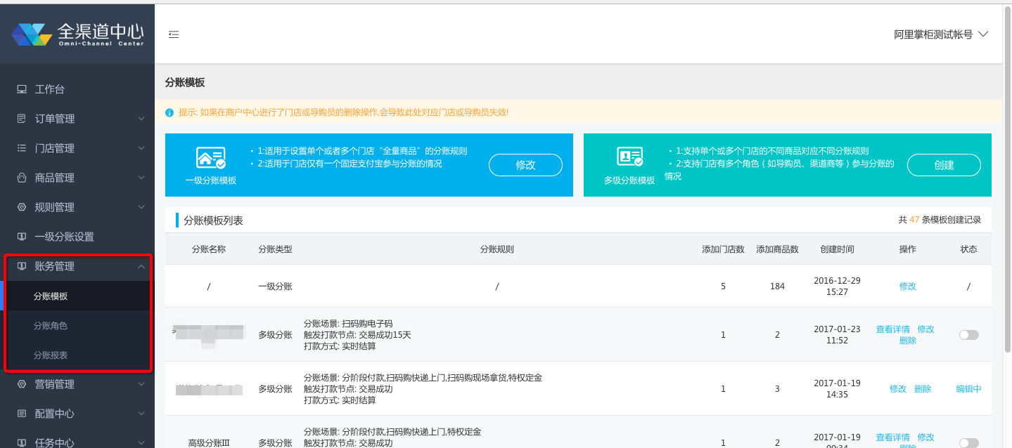Click the 商品管理 shopping bag icon

pos(22,178)
